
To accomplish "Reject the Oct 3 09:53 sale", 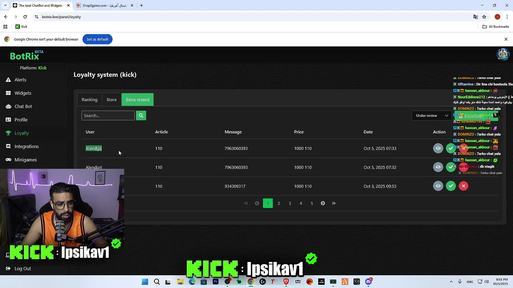I will pos(464,186).
